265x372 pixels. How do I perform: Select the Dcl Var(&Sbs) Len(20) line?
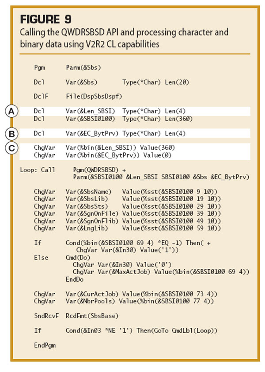click(111, 82)
